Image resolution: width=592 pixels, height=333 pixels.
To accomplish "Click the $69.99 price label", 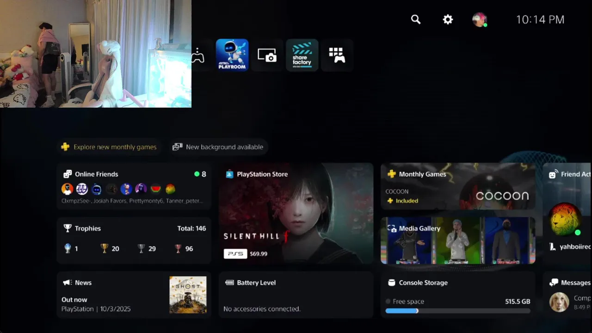I will [x=259, y=253].
